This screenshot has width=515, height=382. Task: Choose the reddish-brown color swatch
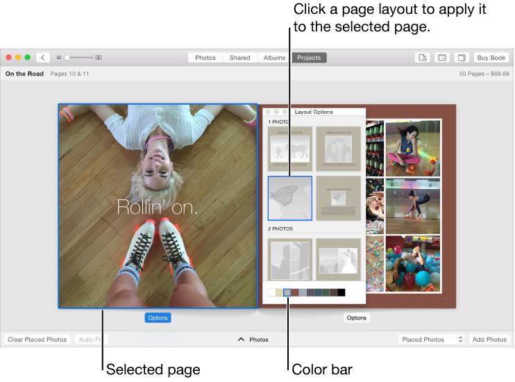[295, 292]
